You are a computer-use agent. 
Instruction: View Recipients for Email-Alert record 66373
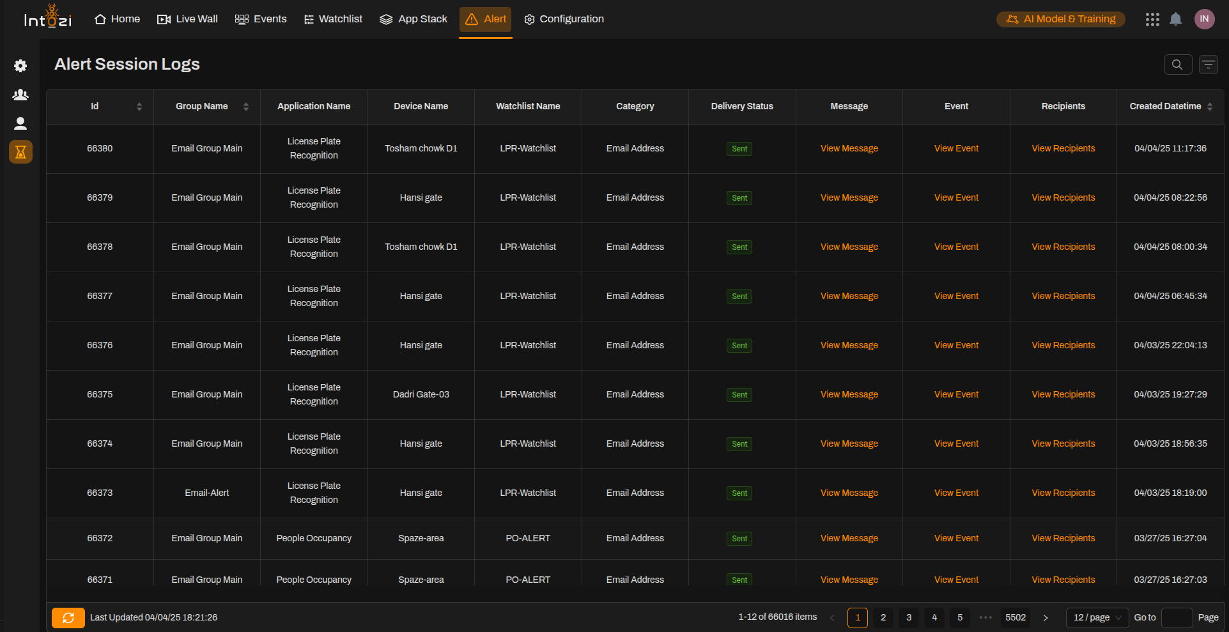point(1062,493)
